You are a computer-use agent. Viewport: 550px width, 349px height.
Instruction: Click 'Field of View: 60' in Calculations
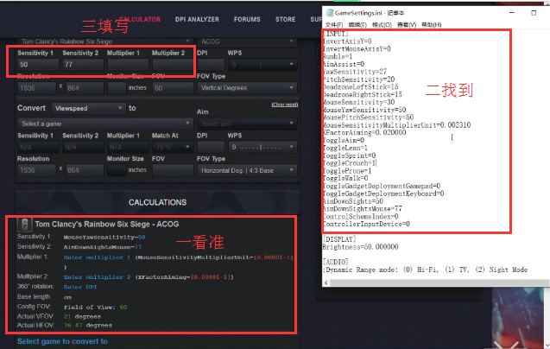[95, 307]
